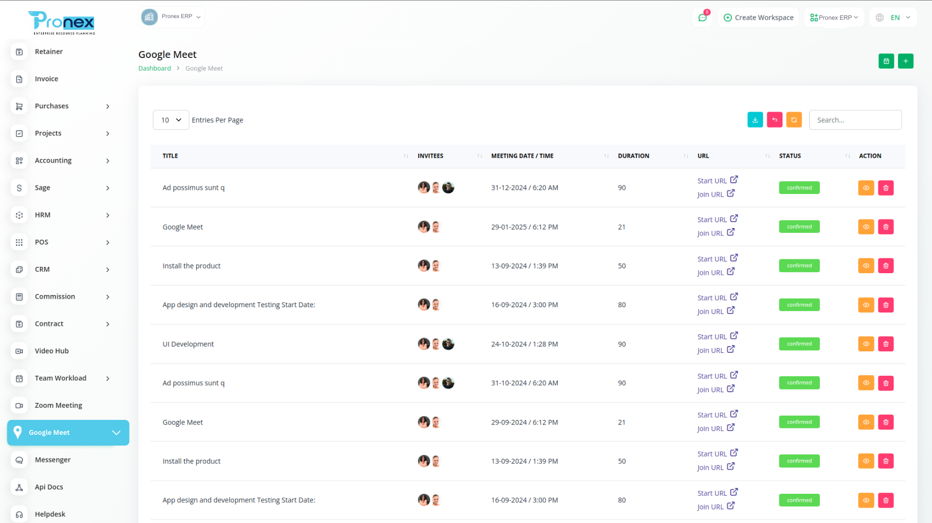Click Start URL for 31-10-2024 meeting

tap(712, 376)
